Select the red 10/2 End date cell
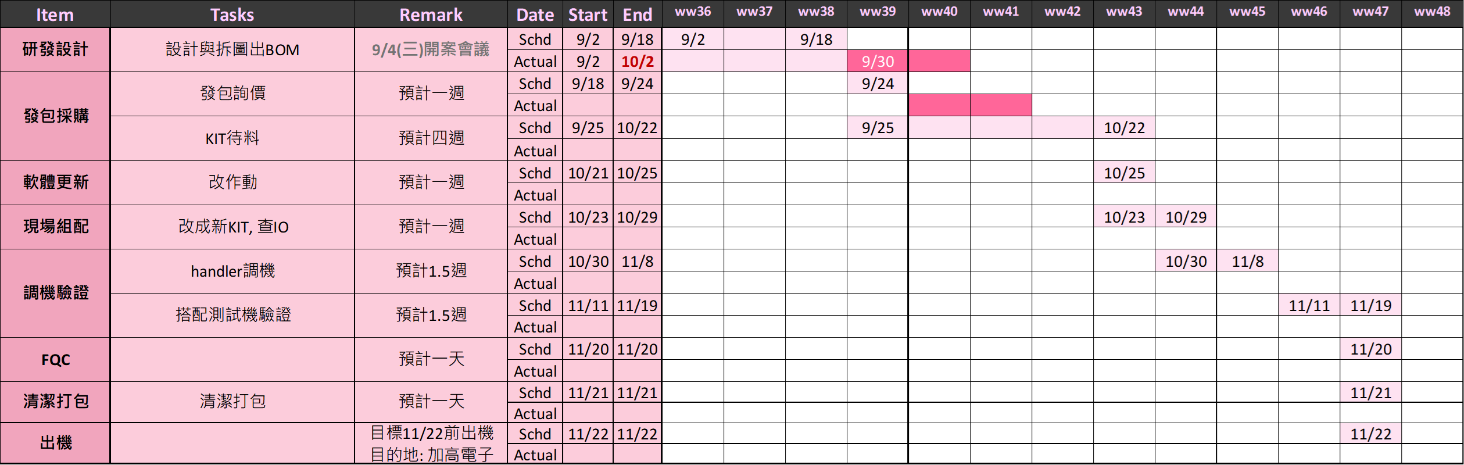The image size is (1464, 465). pyautogui.click(x=637, y=61)
